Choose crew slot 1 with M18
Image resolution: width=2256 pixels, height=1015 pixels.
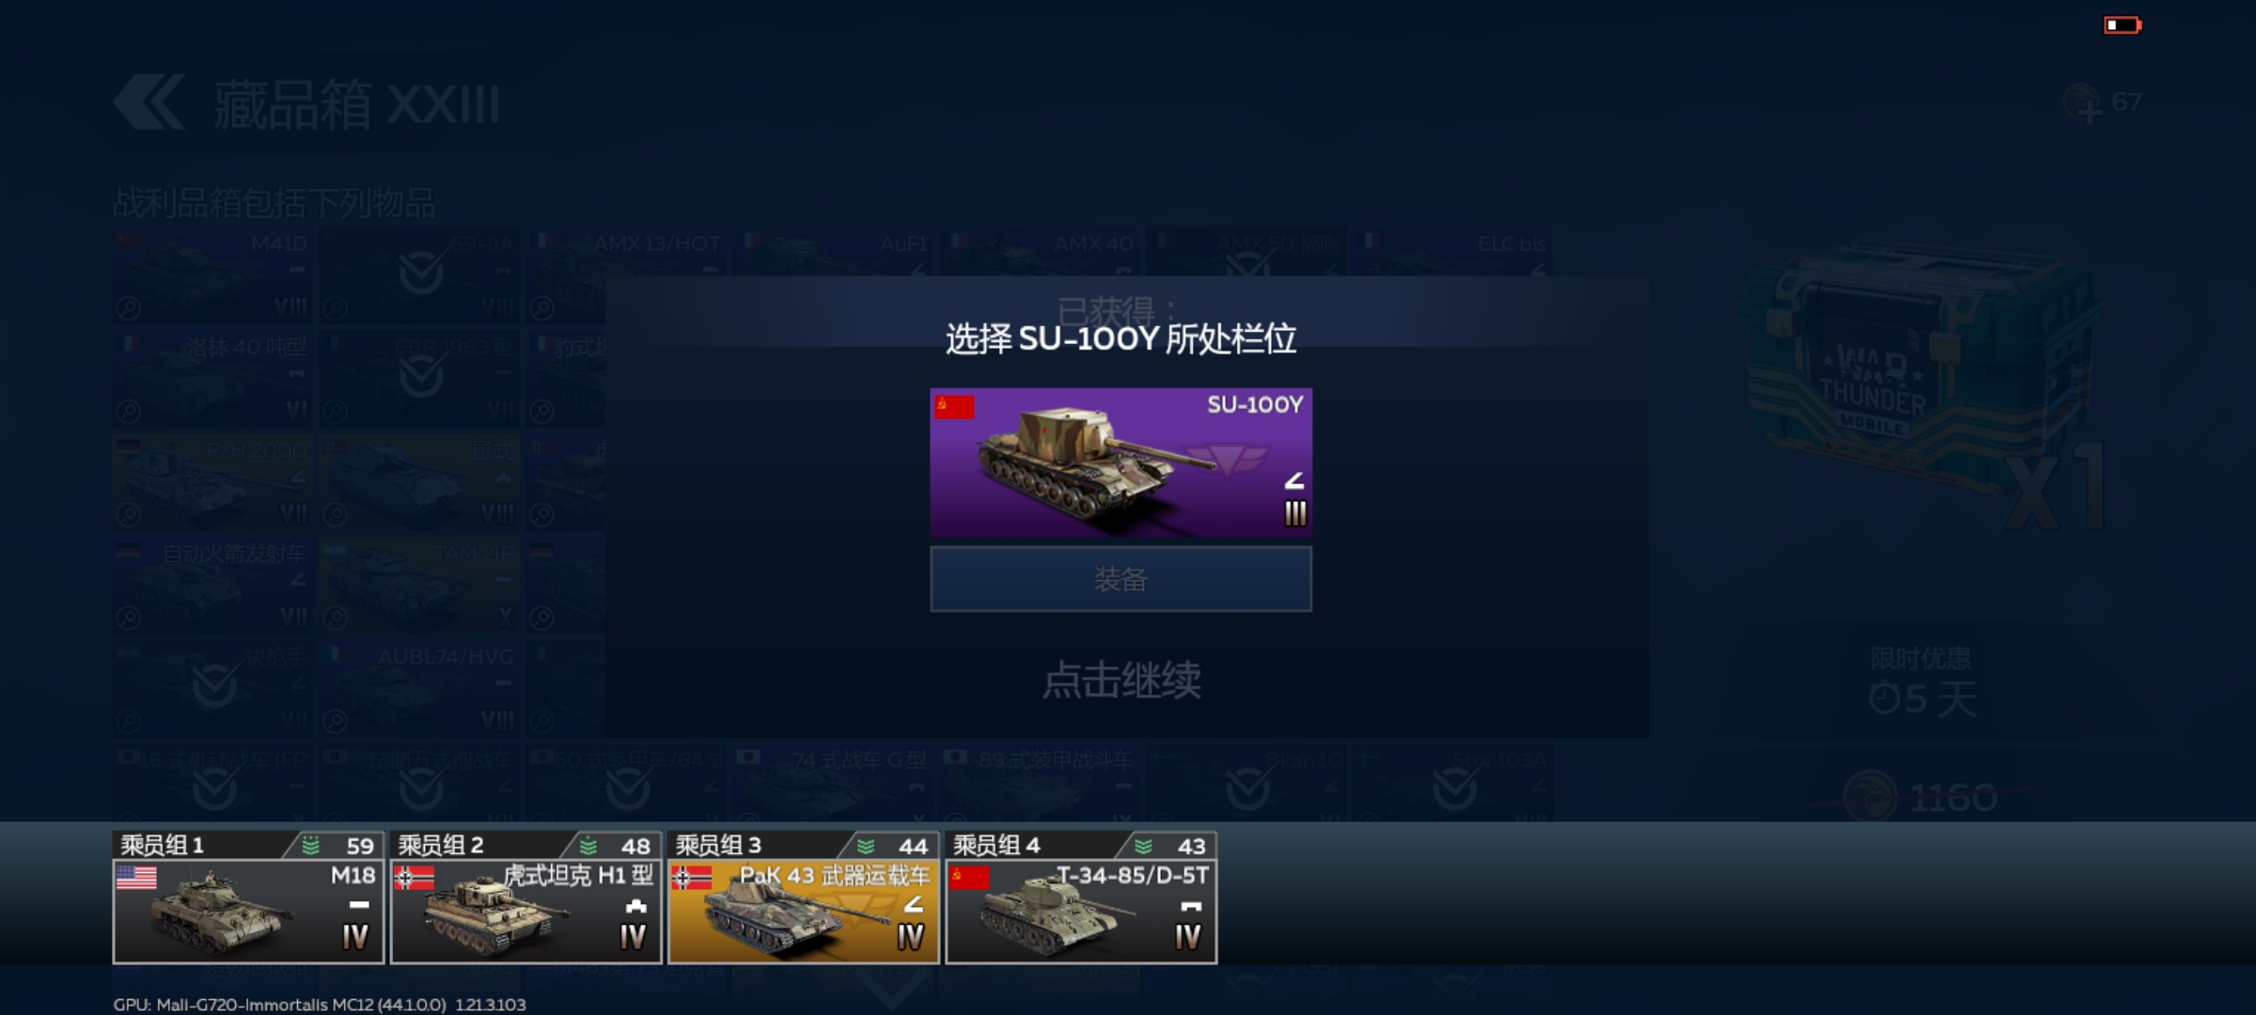pos(248,898)
